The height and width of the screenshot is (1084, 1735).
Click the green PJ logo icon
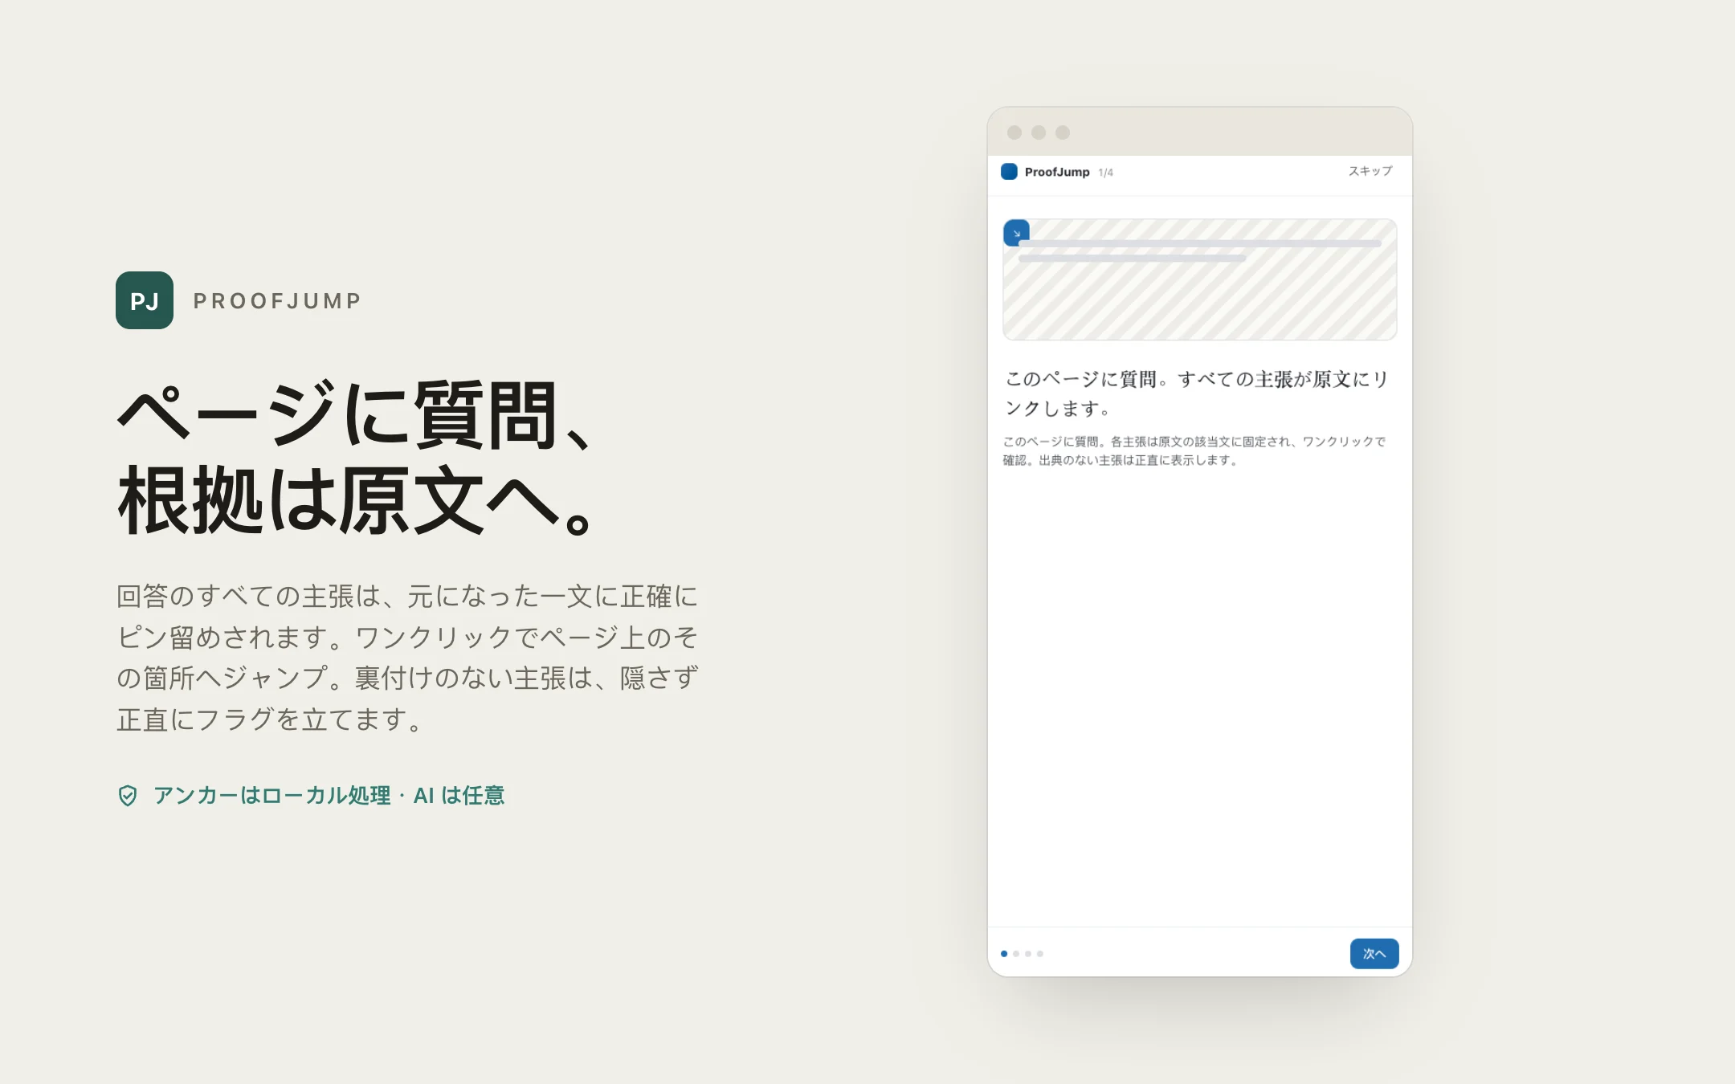[145, 300]
